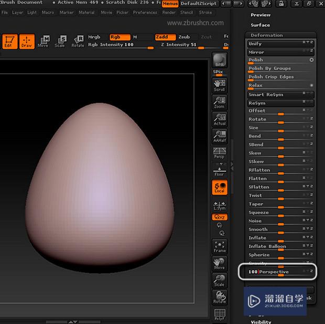The height and width of the screenshot is (324, 325).
Task: Click the AAHalf view icon
Action: click(x=220, y=136)
